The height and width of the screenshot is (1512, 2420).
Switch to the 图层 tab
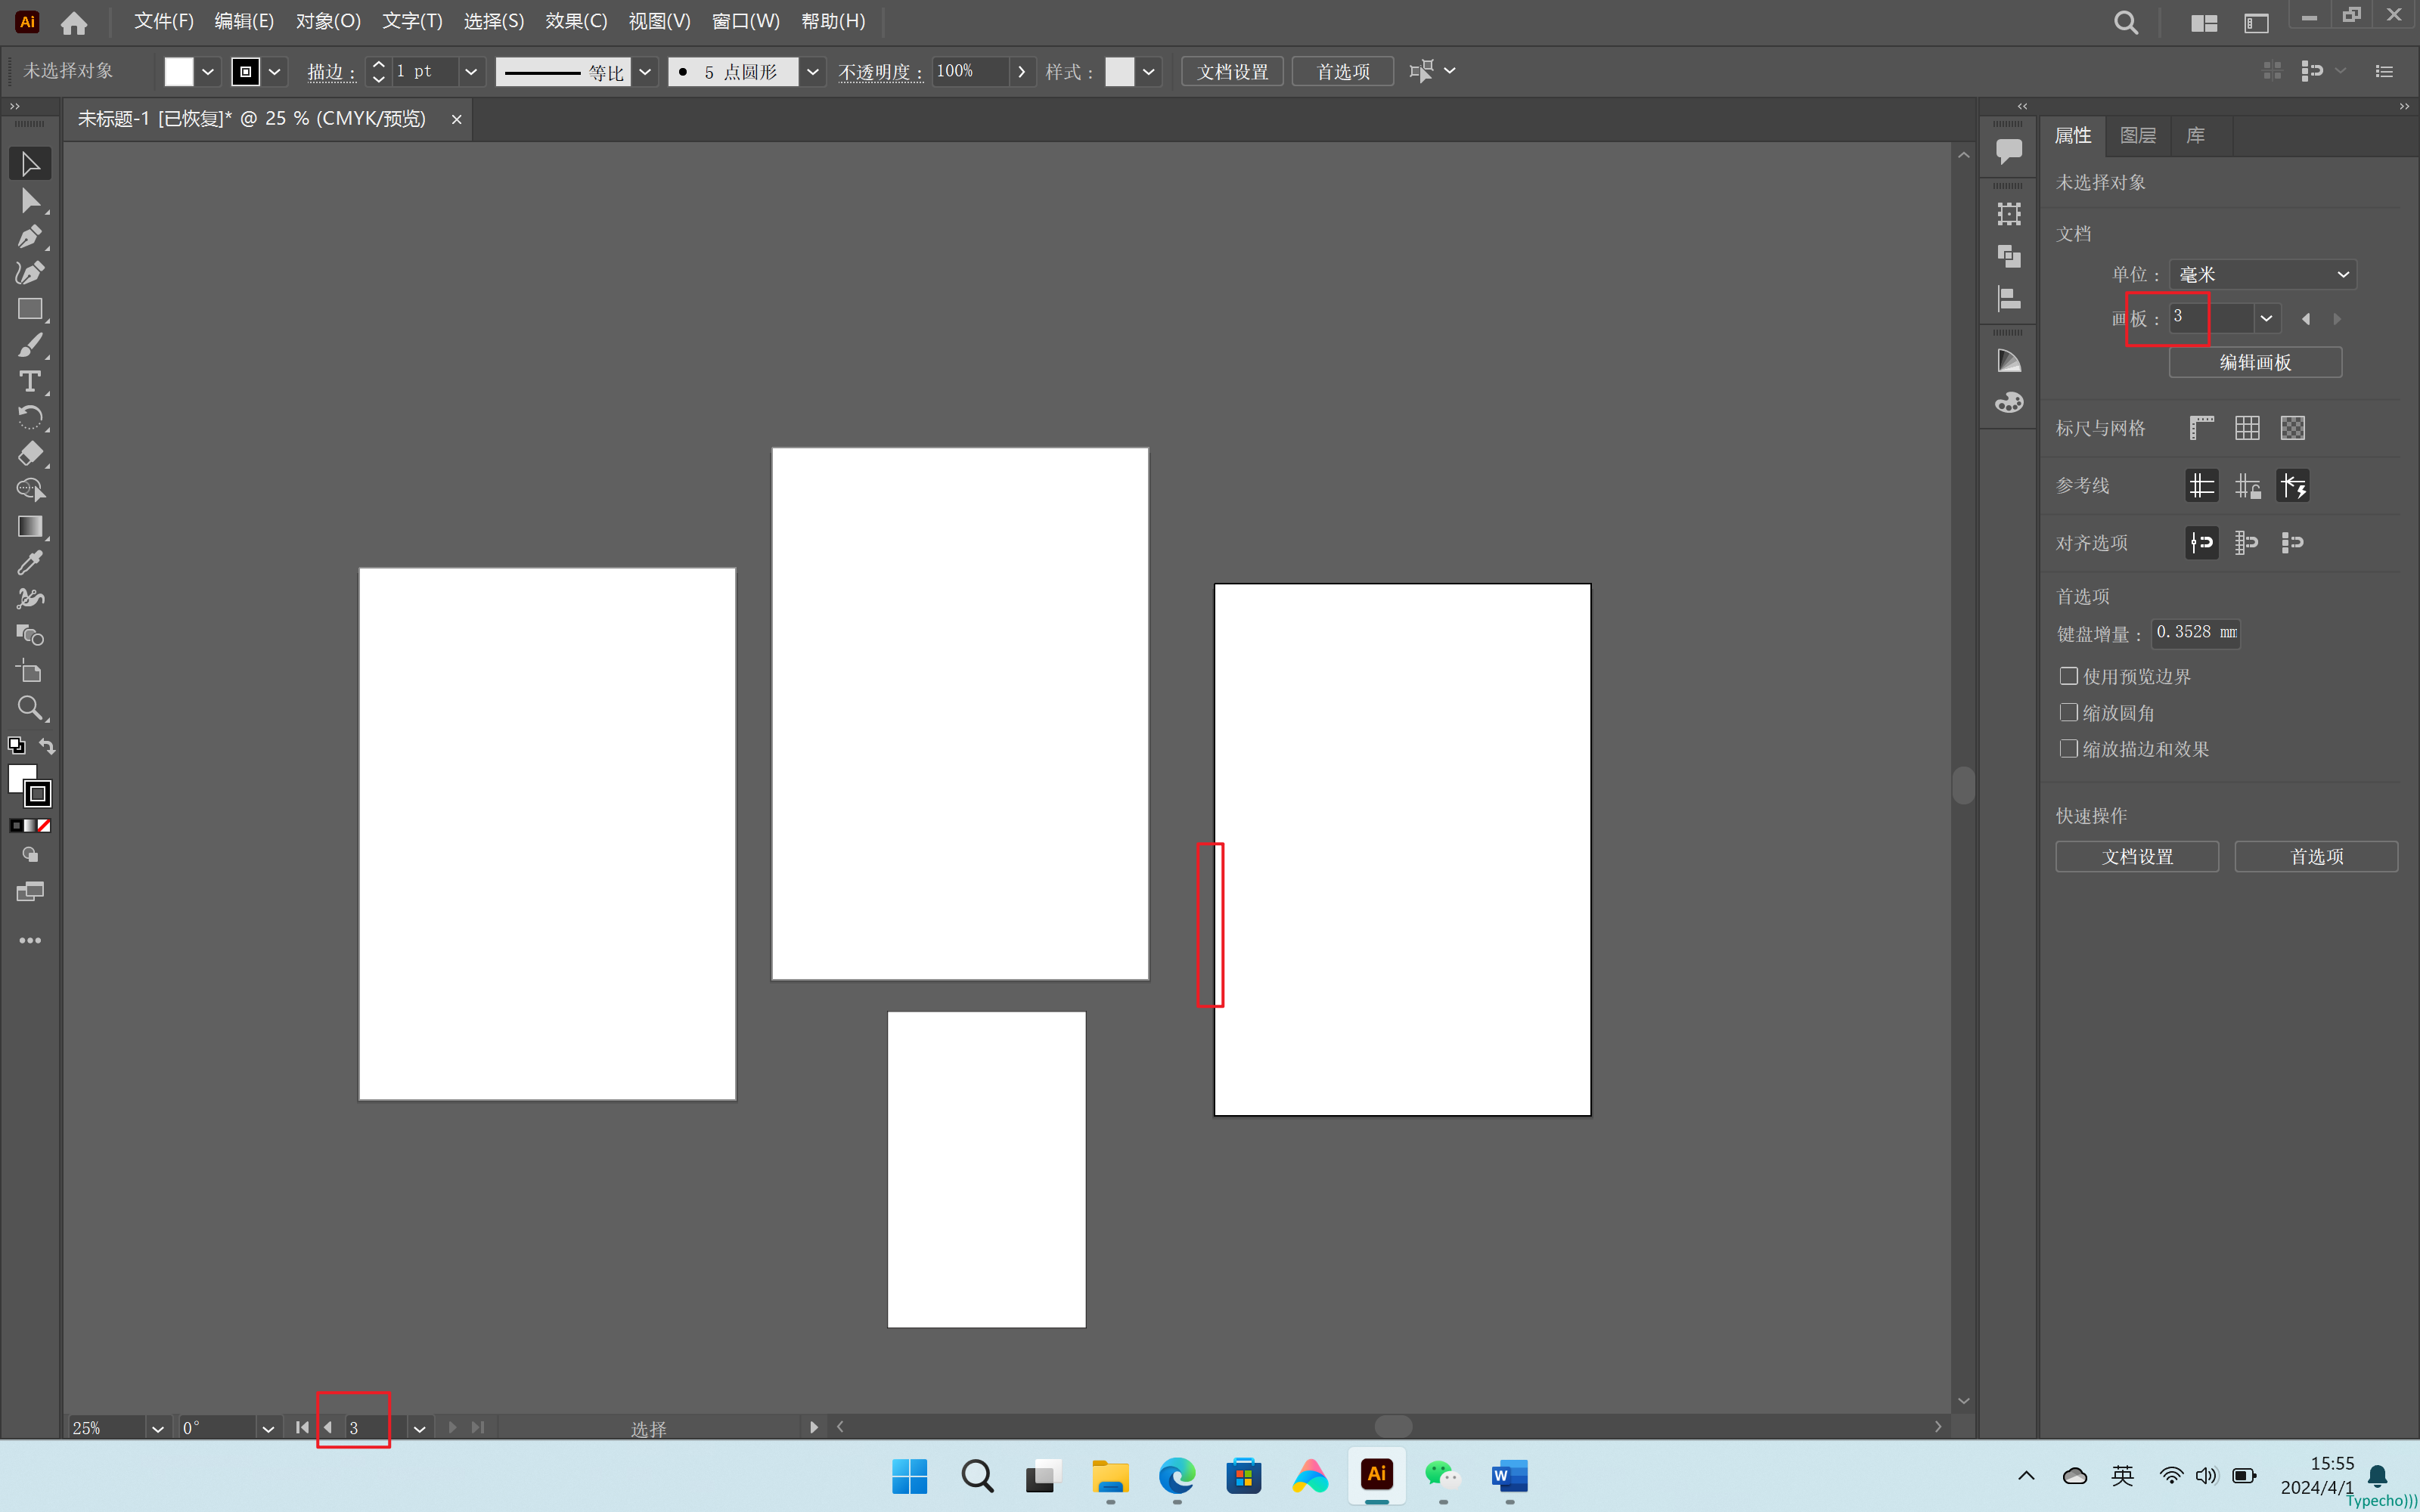click(x=2138, y=135)
